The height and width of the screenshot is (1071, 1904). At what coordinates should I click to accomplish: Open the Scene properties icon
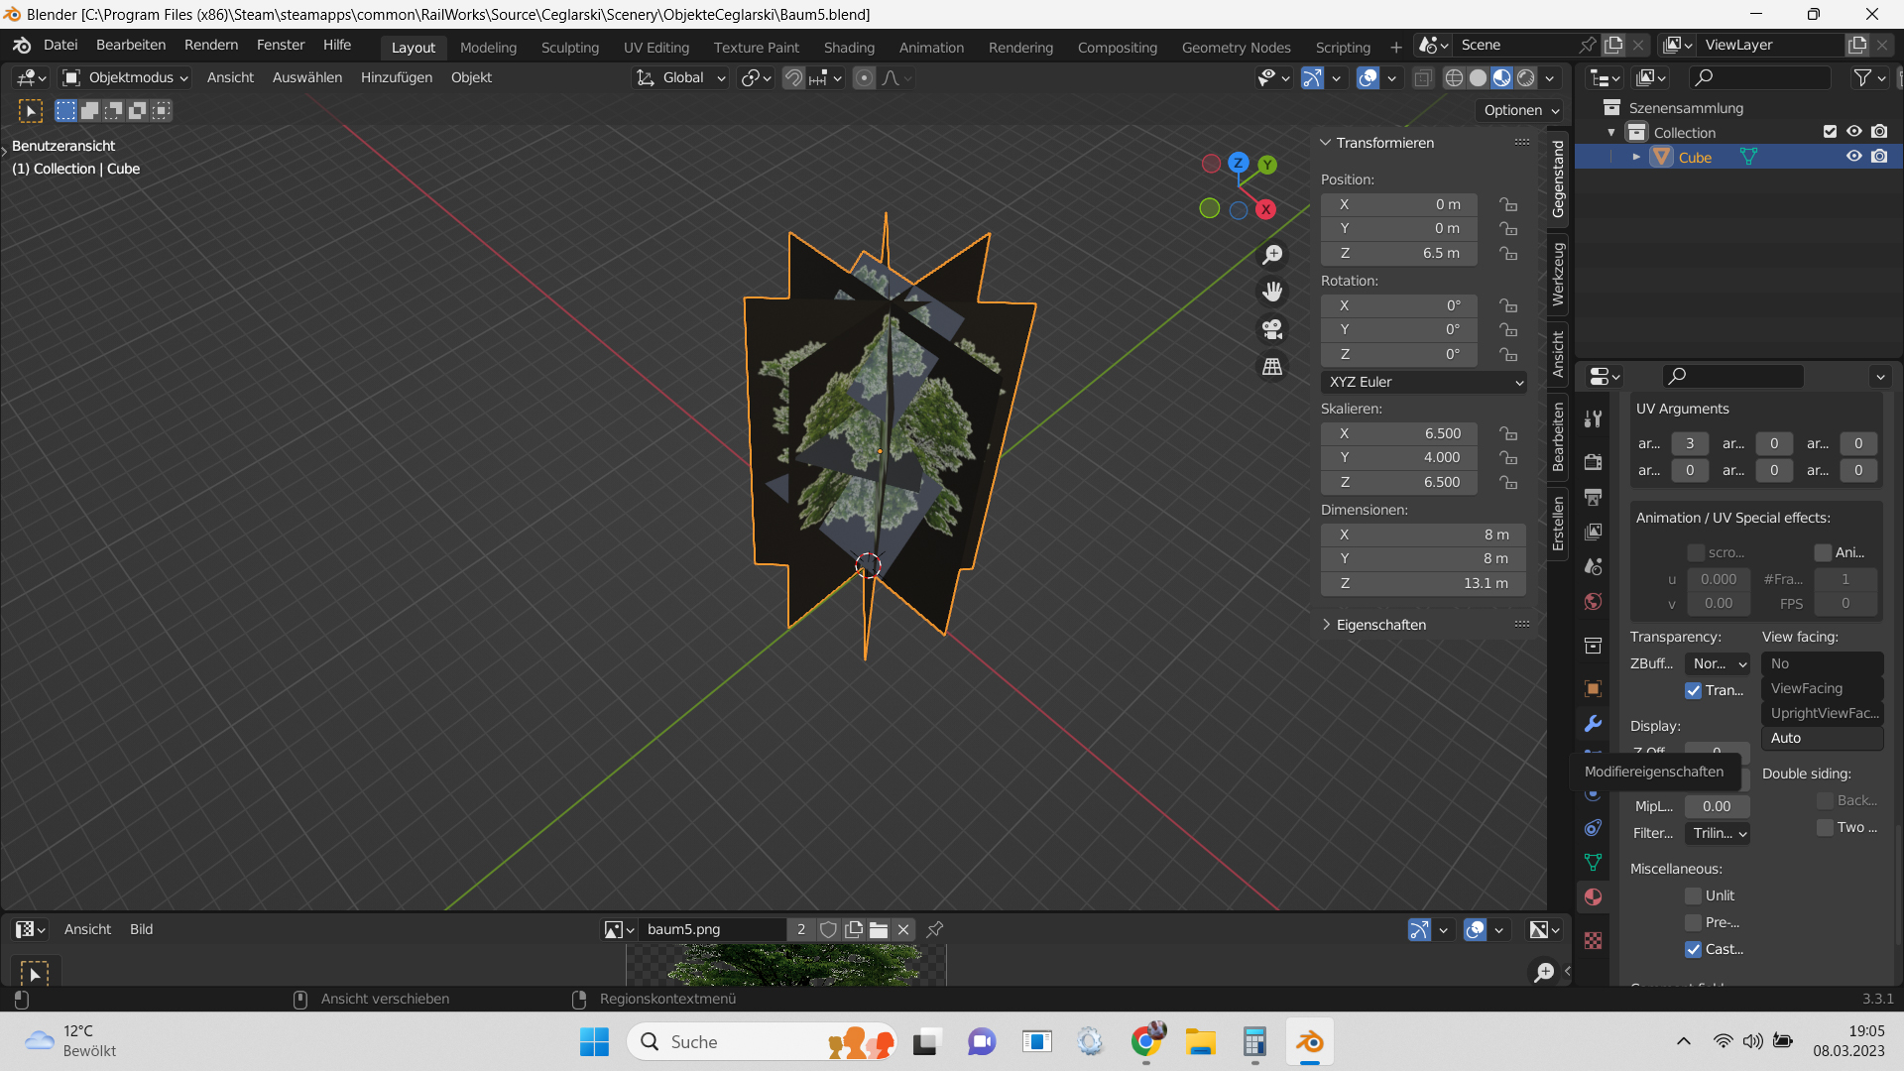[1593, 566]
